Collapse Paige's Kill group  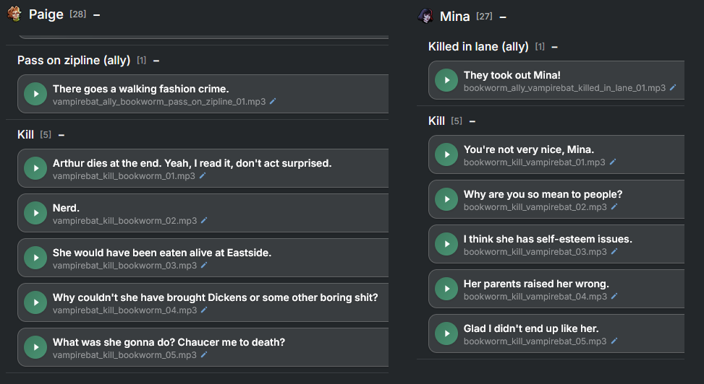pyautogui.click(x=62, y=135)
